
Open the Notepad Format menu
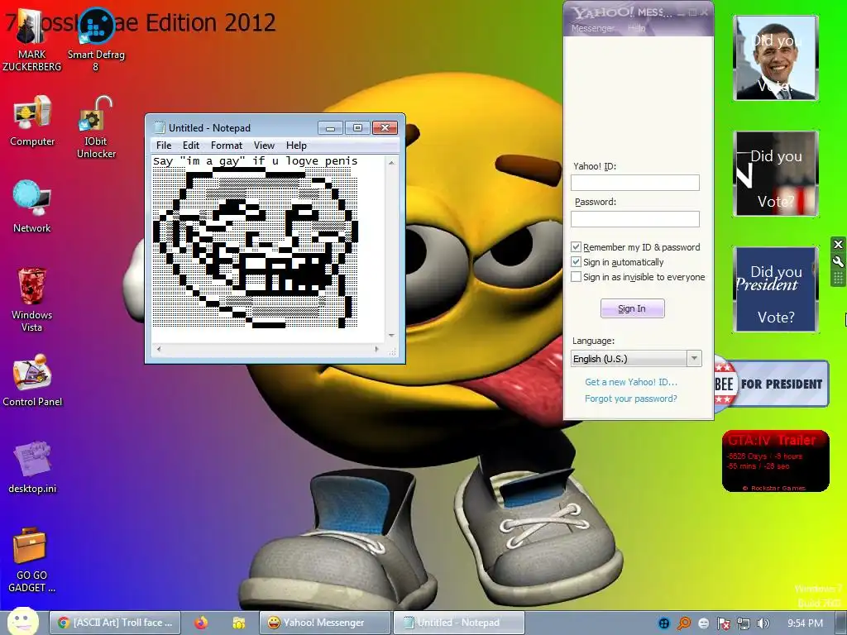(x=227, y=146)
